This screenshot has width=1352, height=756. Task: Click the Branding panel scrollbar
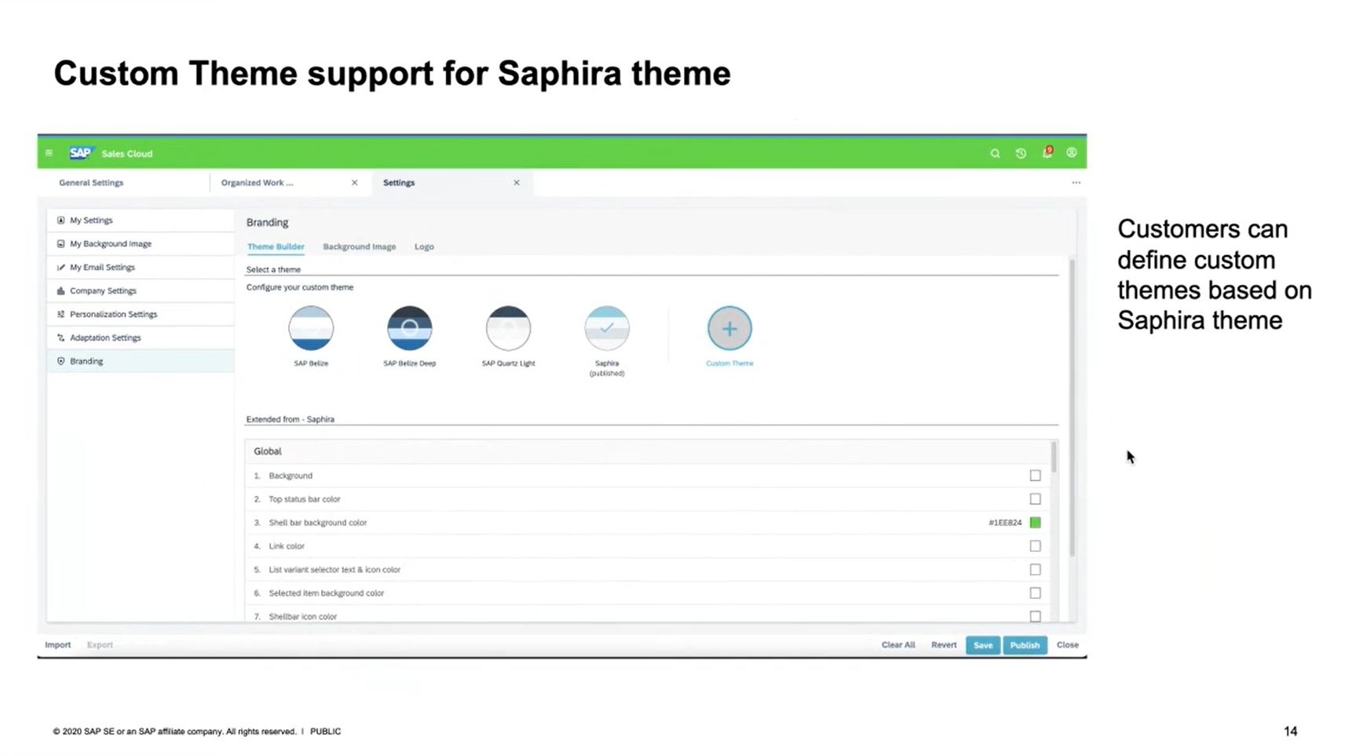click(1072, 408)
